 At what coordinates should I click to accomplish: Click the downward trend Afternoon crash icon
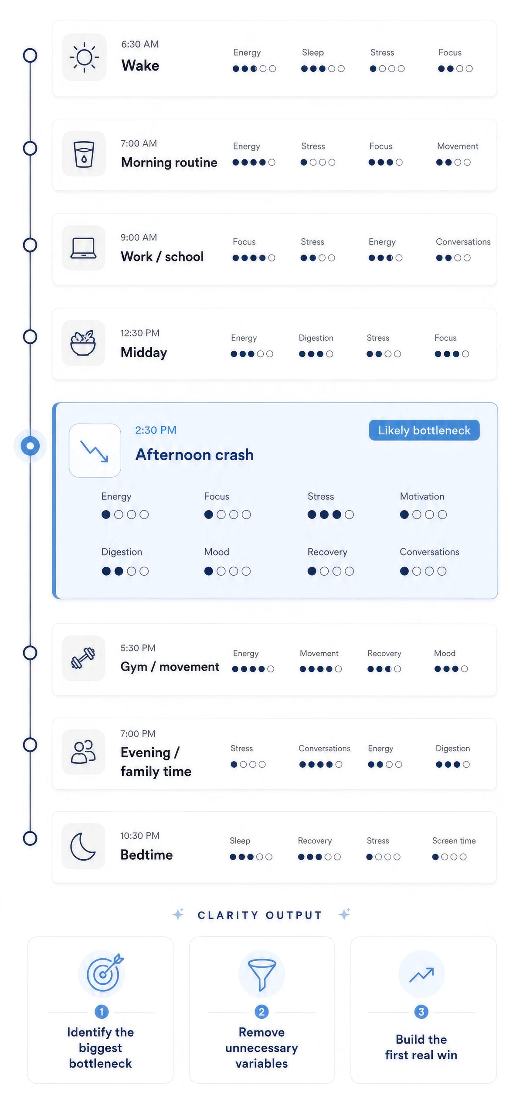tap(95, 450)
